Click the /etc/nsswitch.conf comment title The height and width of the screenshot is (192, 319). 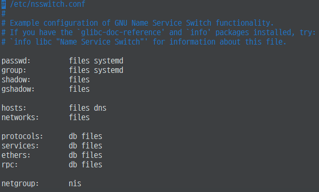[48, 4]
